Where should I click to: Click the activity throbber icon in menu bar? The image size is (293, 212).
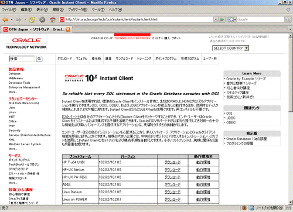point(288,9)
